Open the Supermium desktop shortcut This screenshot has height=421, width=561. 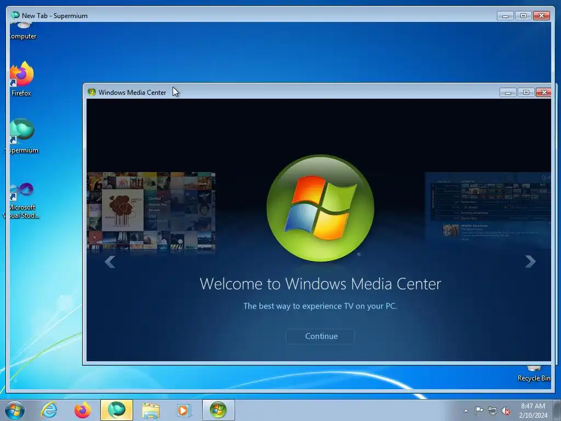tap(22, 136)
